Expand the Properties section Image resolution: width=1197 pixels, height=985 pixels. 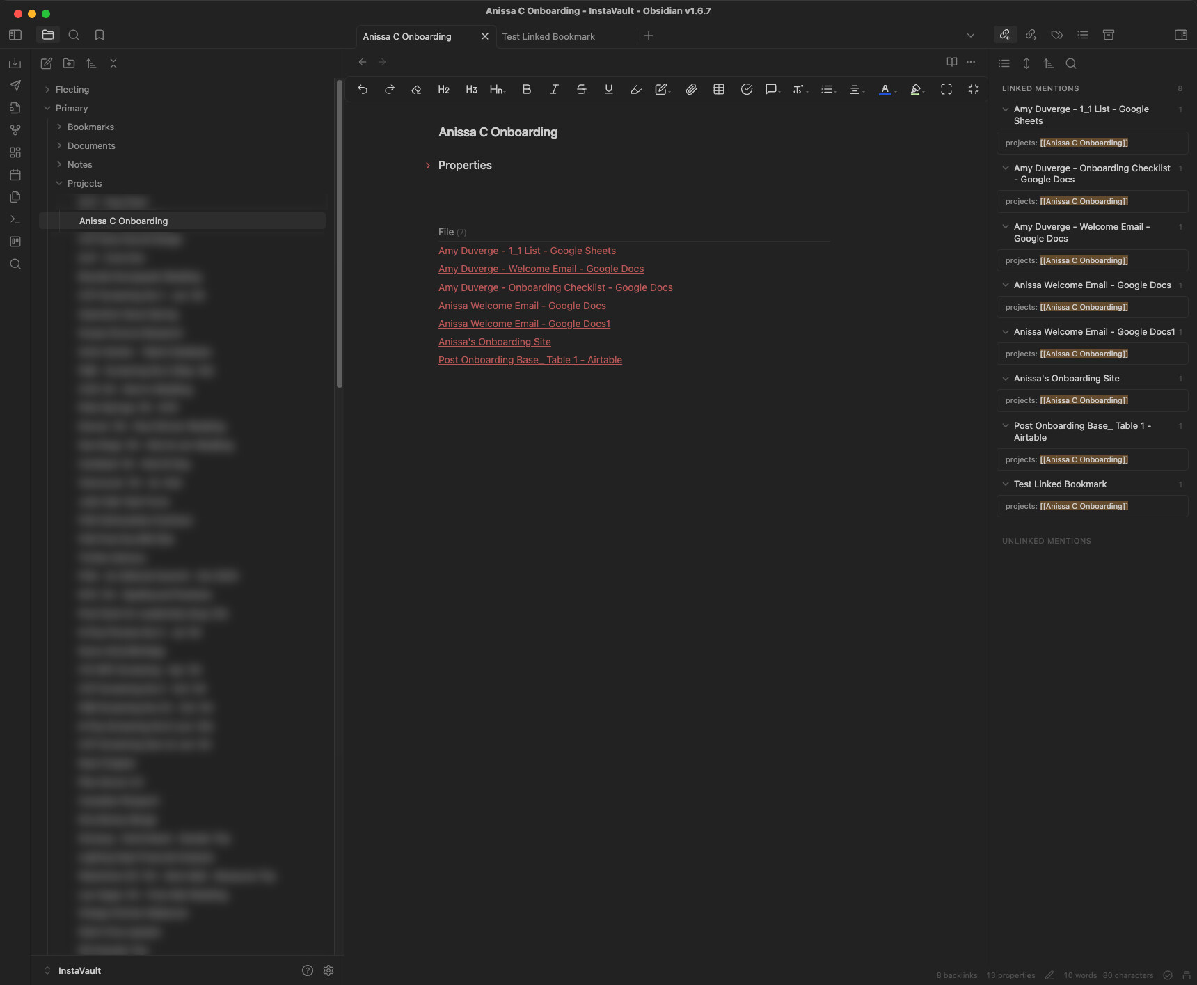coord(428,166)
